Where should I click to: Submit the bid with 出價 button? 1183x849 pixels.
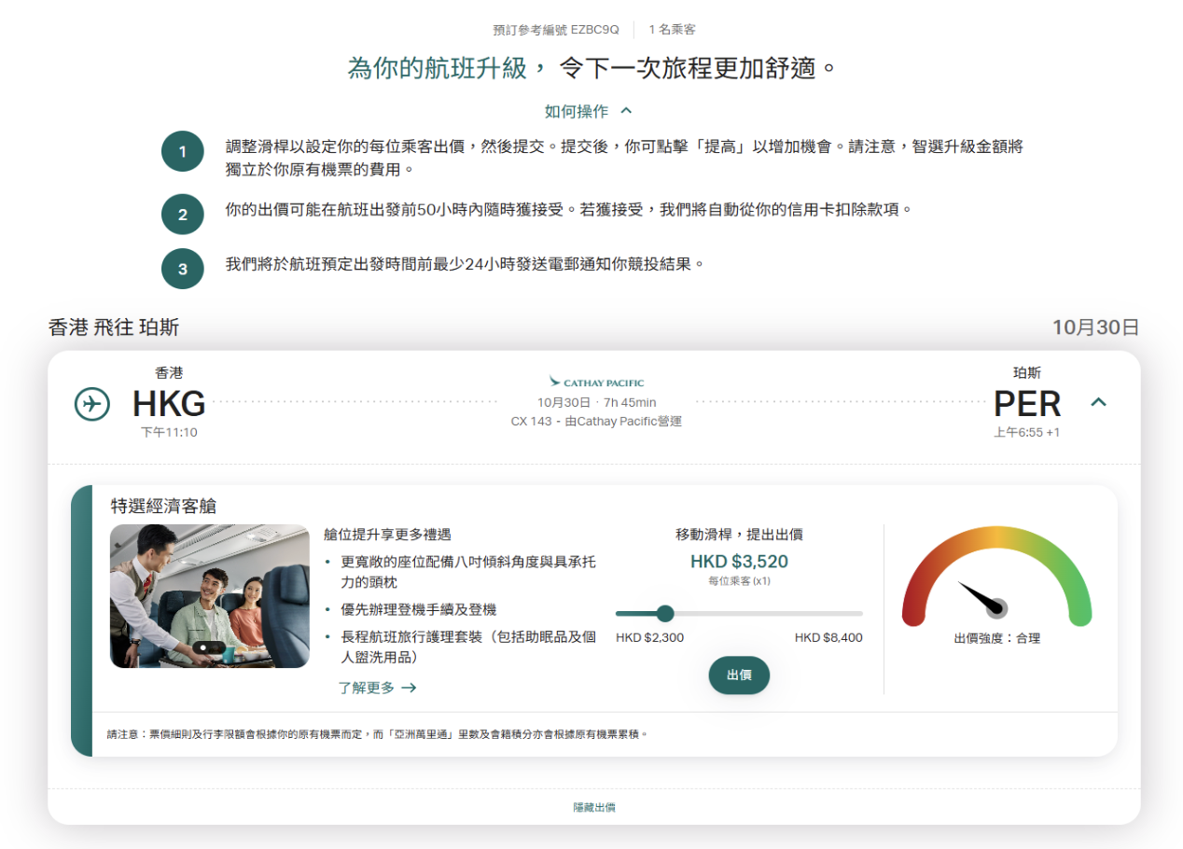(739, 675)
